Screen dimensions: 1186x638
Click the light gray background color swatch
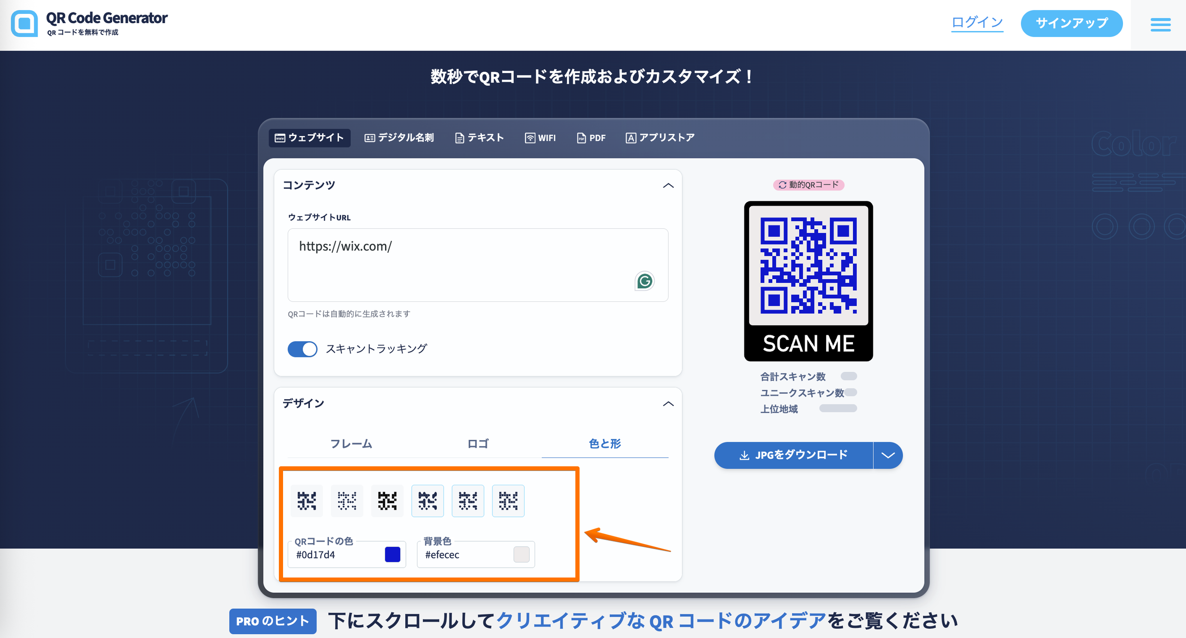(521, 554)
